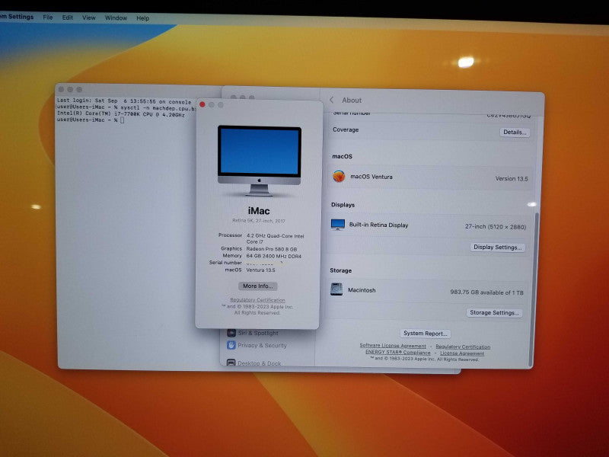Click More Info in About This Mac
The height and width of the screenshot is (457, 609).
click(257, 286)
